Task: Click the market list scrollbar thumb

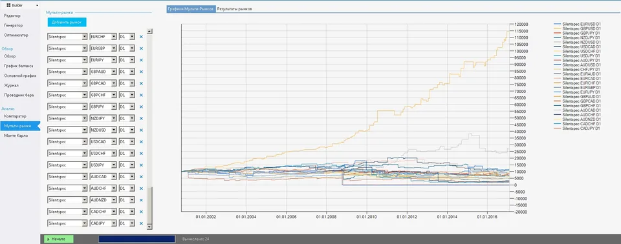Action: (149, 206)
